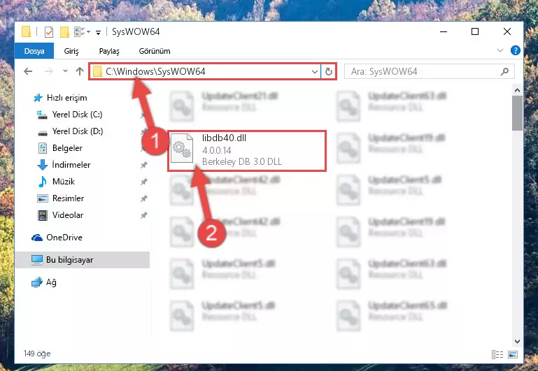
Task: Click the Ağ network icon
Action: point(37,283)
